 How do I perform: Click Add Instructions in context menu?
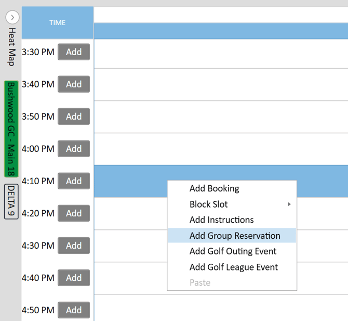[222, 220]
